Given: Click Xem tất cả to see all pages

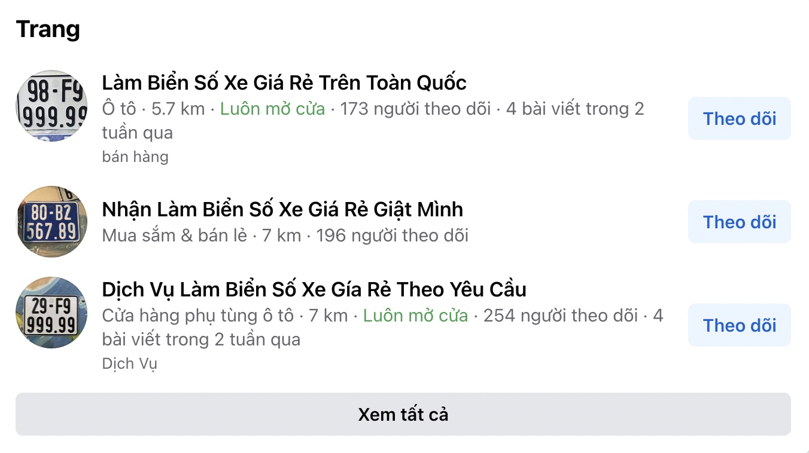Looking at the screenshot, I should click(403, 414).
